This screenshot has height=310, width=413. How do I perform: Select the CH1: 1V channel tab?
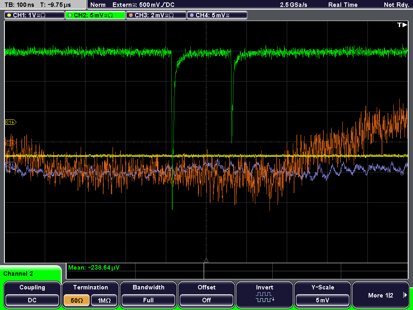[34, 15]
